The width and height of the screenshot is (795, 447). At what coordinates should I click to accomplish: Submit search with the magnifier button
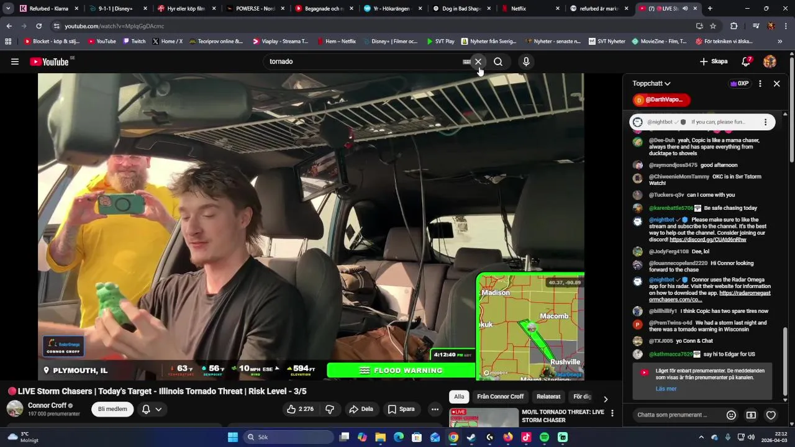(498, 61)
